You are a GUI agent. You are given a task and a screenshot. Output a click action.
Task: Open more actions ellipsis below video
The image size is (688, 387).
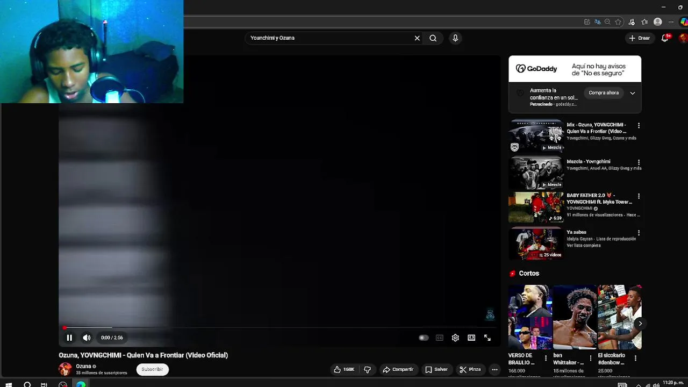click(494, 369)
